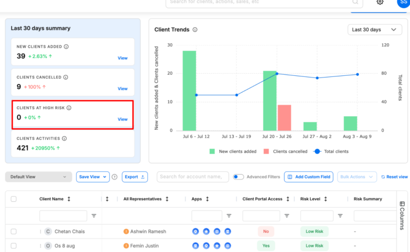Click the Total clients point at Aug 3 - Aug 9
This screenshot has height=252, width=410.
click(x=358, y=75)
